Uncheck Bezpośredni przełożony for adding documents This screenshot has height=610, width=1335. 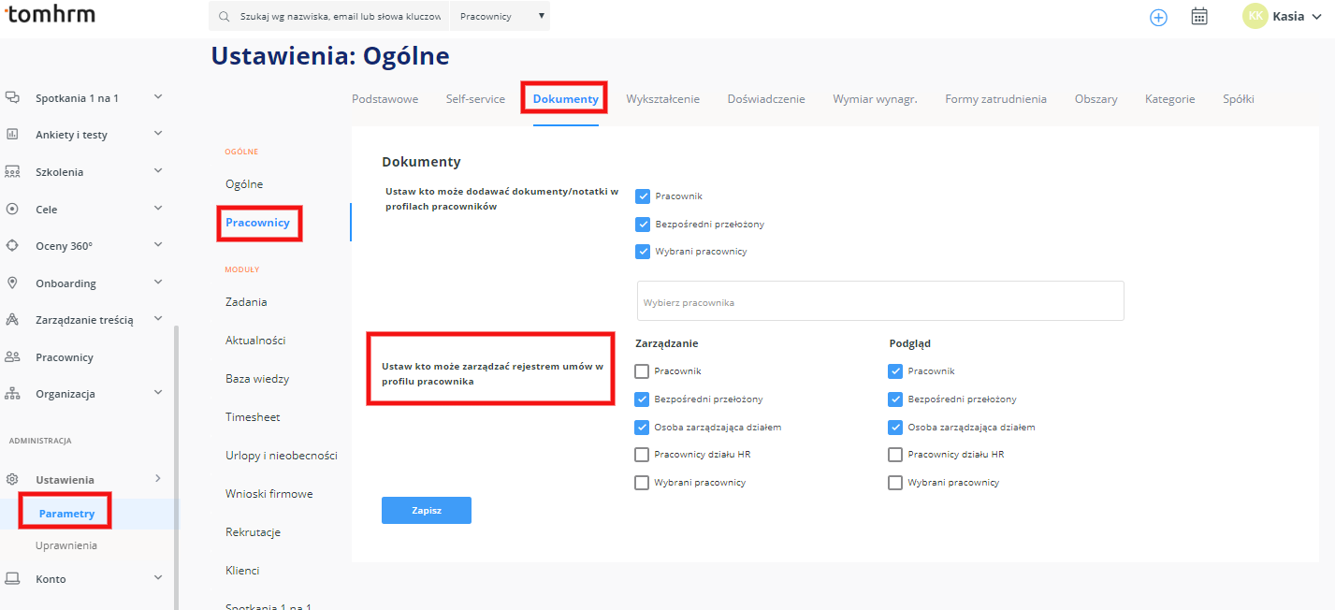pos(643,225)
